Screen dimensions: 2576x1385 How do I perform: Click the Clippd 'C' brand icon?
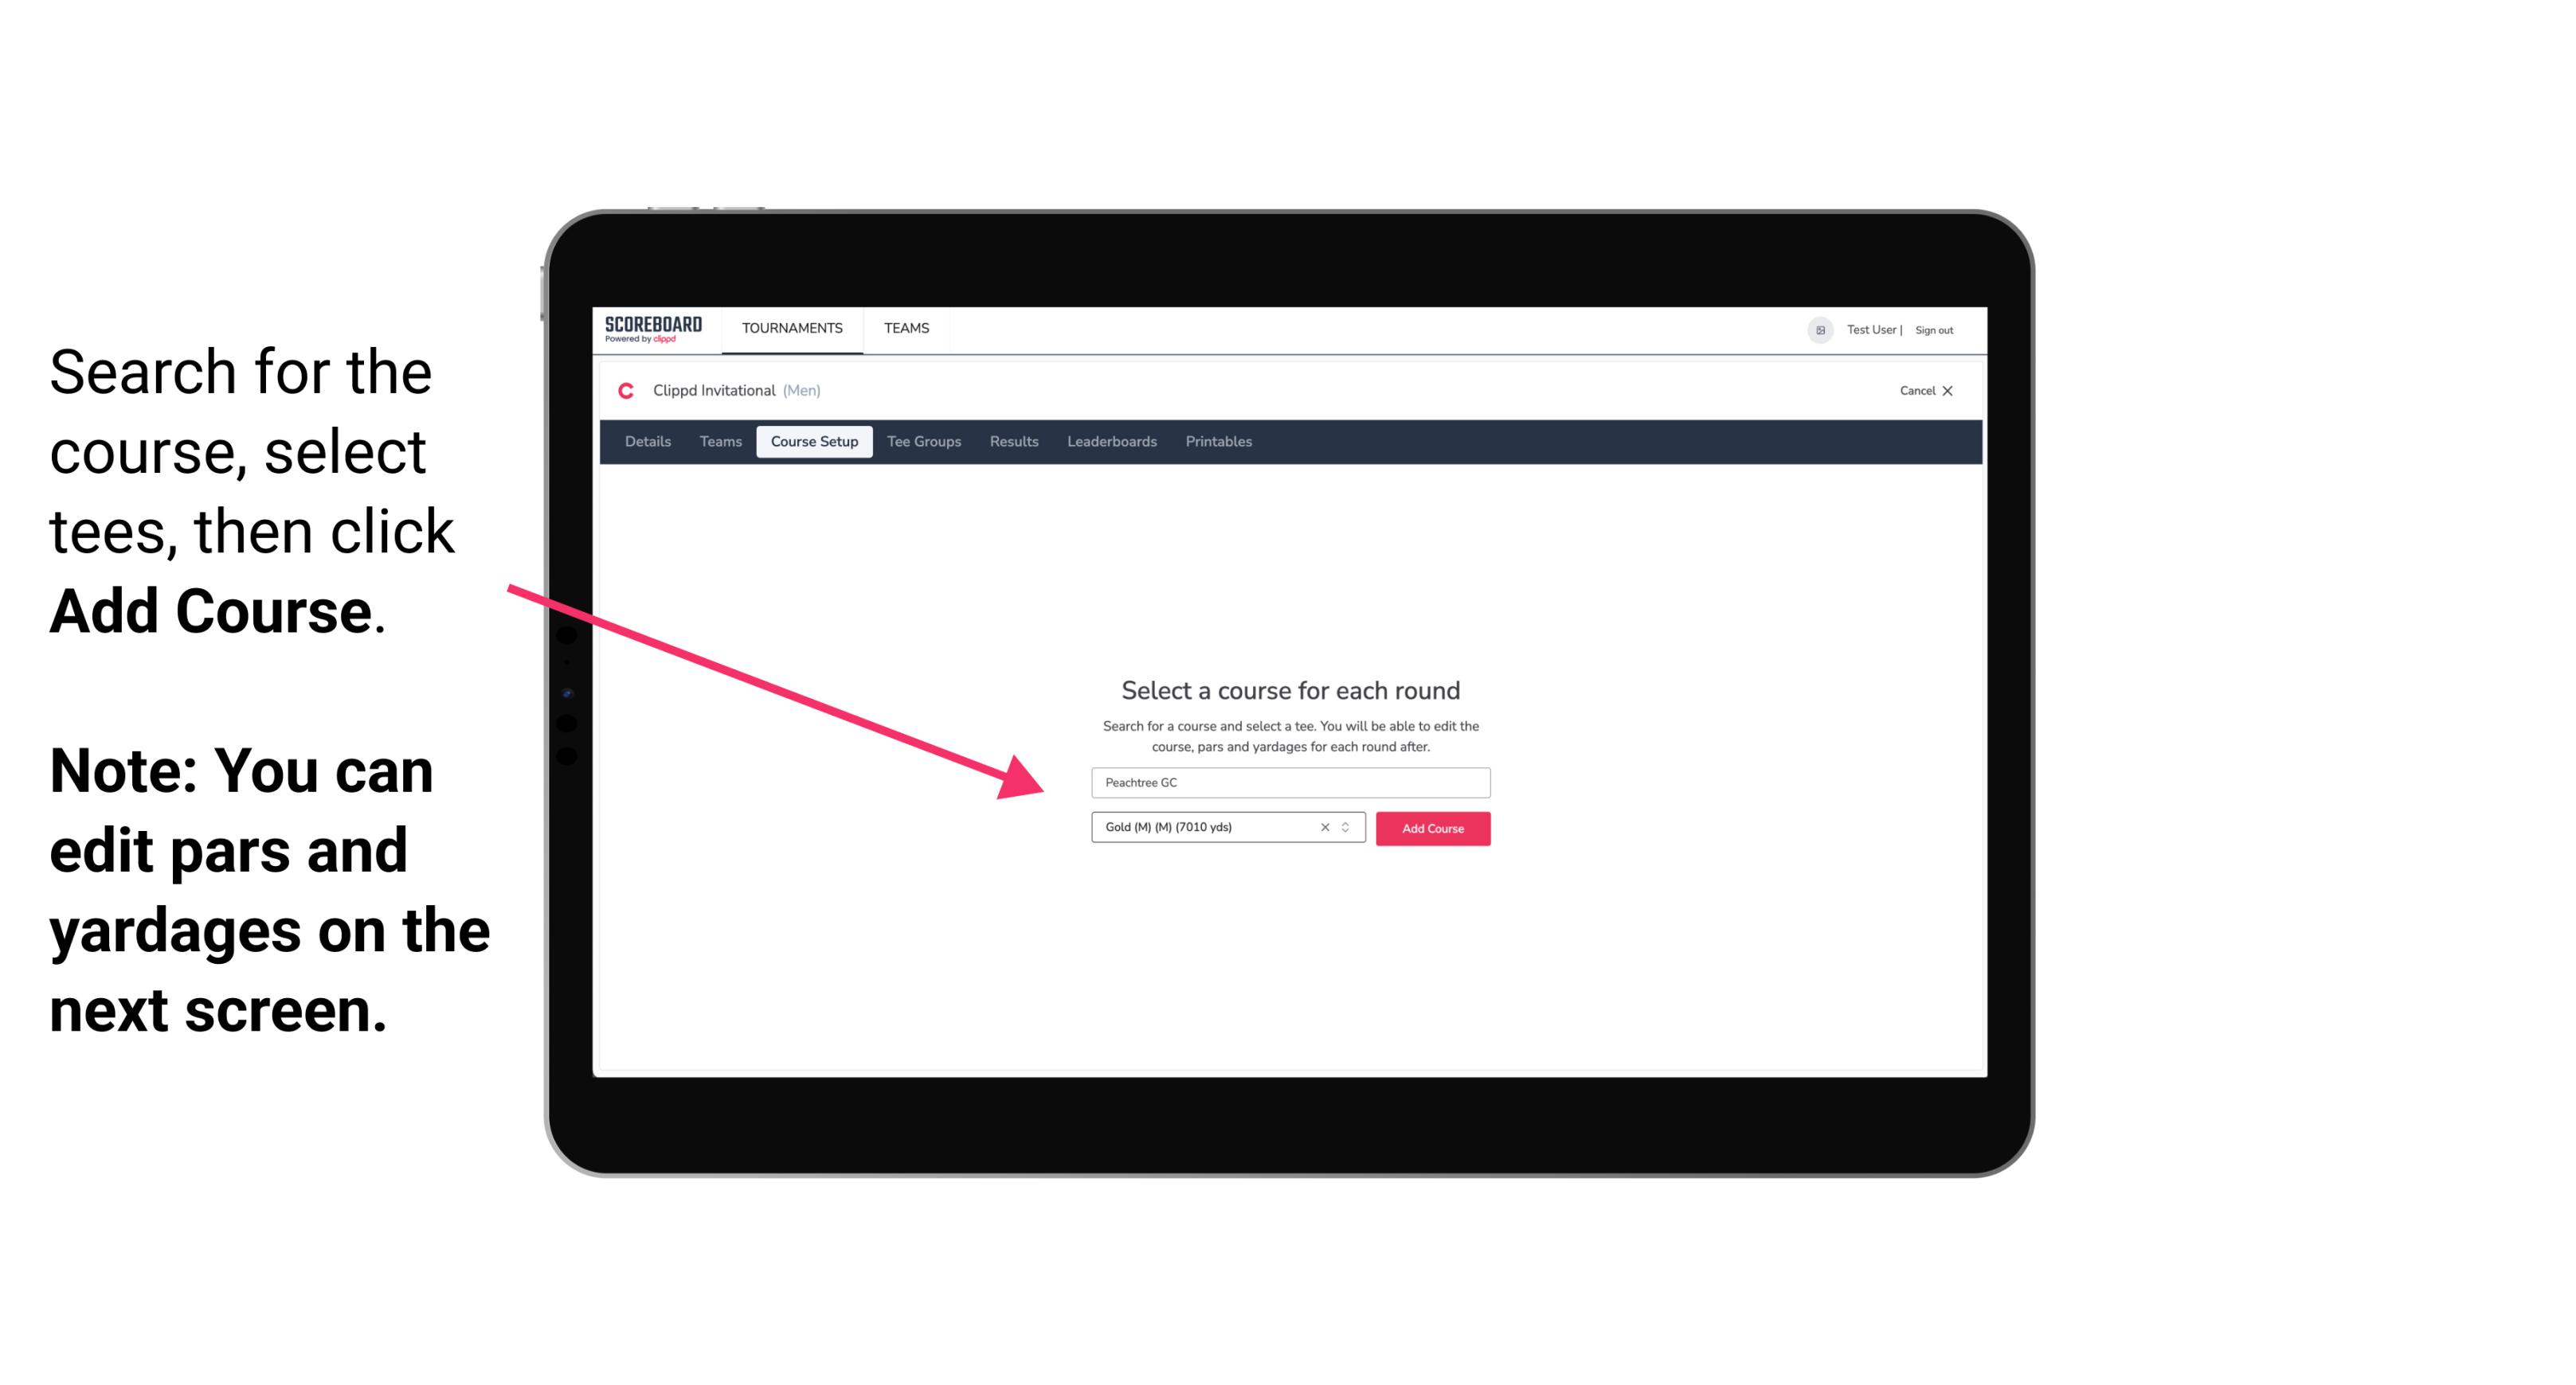coord(619,391)
